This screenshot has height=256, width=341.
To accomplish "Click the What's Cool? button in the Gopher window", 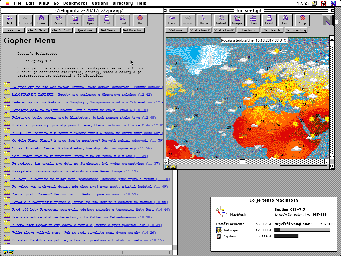I will click(61, 30).
